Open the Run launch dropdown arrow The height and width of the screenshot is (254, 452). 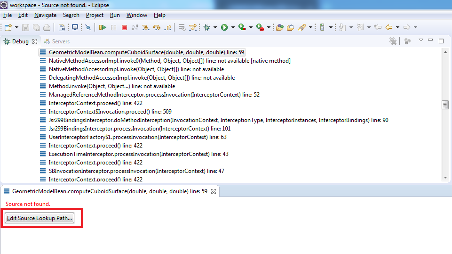pyautogui.click(x=233, y=27)
